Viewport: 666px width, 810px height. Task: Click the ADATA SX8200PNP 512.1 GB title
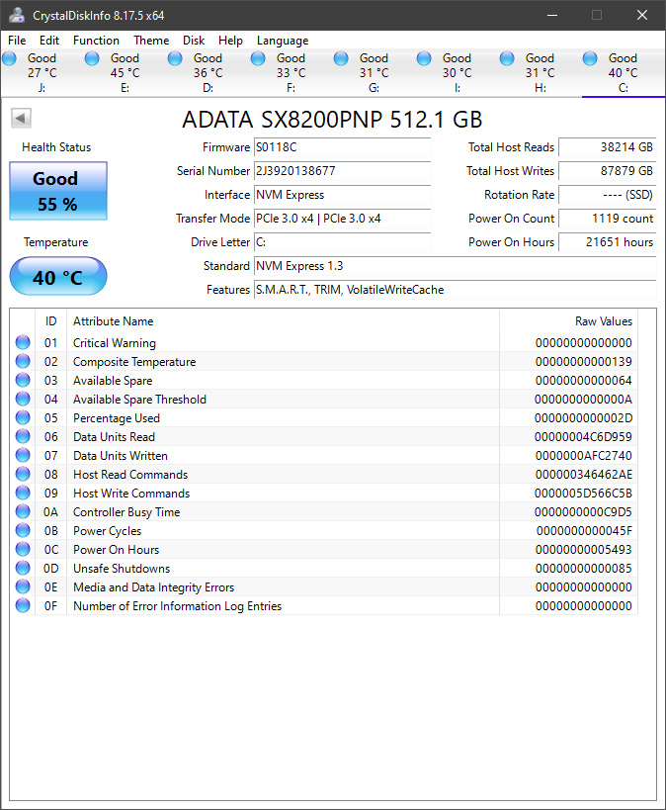[x=332, y=120]
